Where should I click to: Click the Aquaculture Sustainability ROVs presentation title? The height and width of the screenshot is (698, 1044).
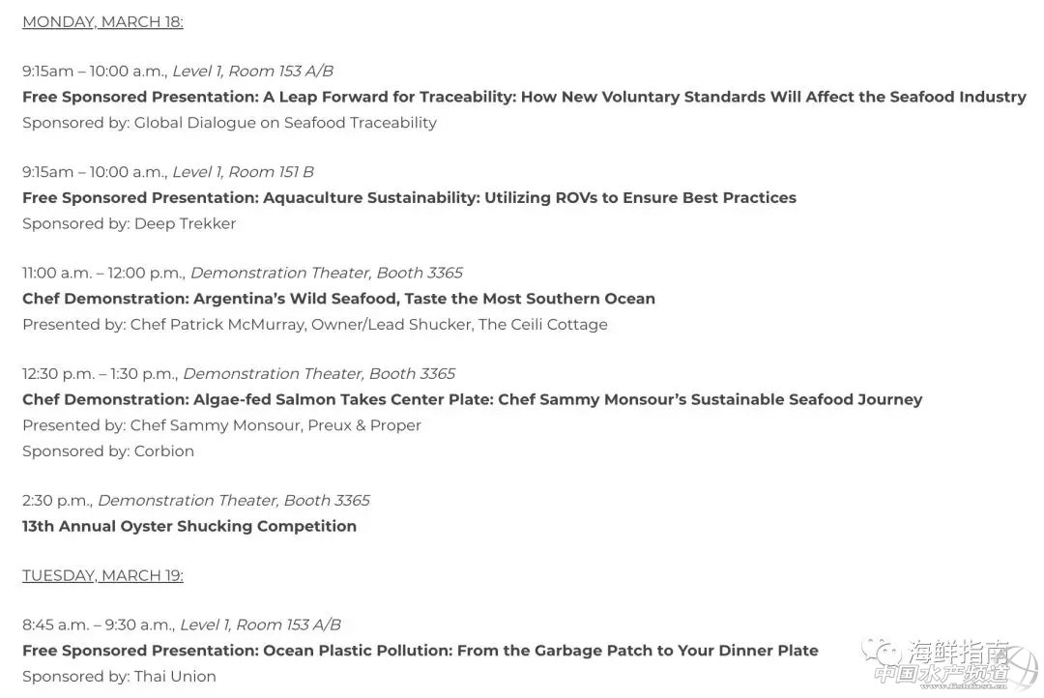tap(409, 197)
